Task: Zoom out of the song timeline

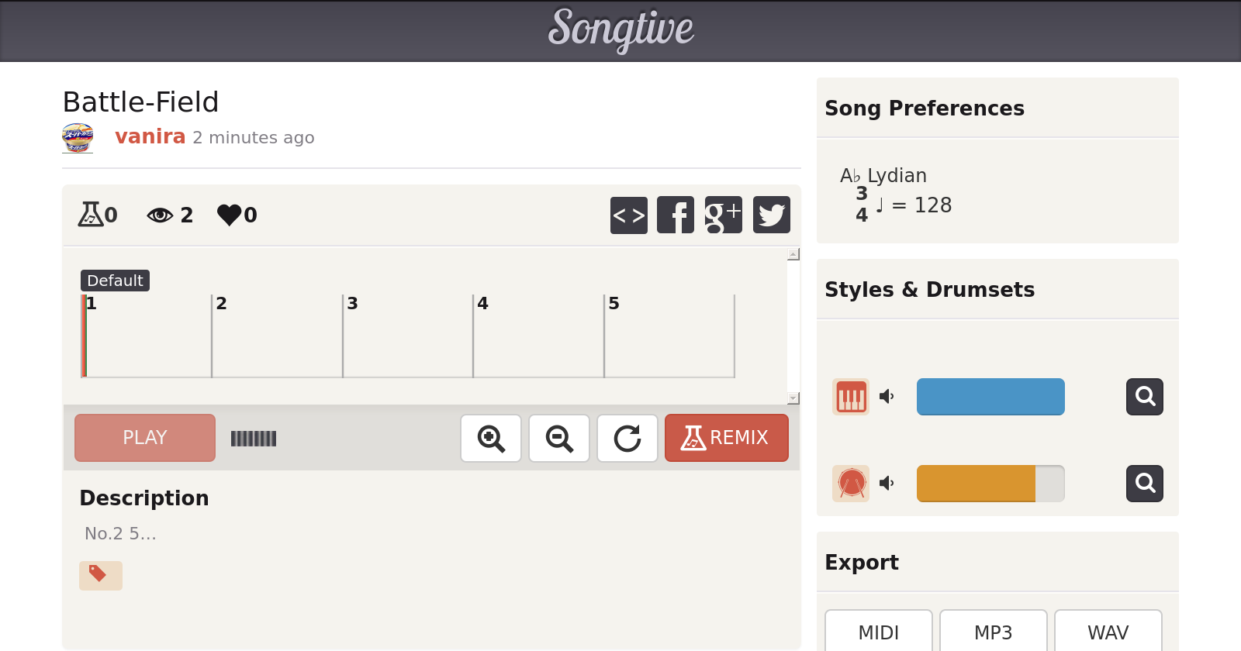Action: tap(559, 438)
